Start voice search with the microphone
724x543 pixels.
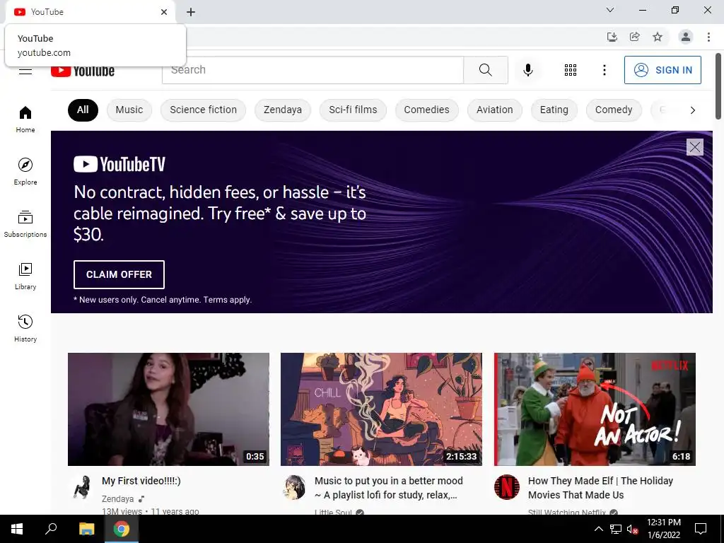click(x=527, y=70)
